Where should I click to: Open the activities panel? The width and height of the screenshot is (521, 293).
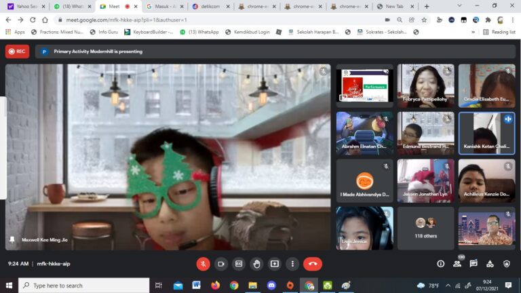pyautogui.click(x=490, y=264)
